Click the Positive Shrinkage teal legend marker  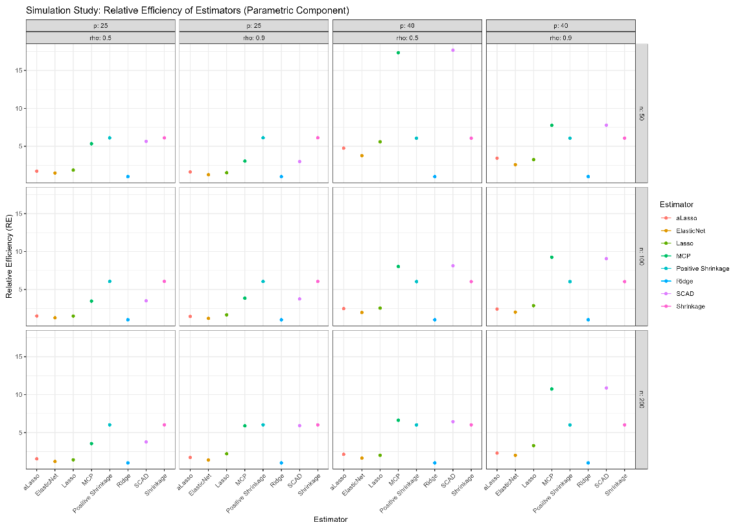[665, 268]
